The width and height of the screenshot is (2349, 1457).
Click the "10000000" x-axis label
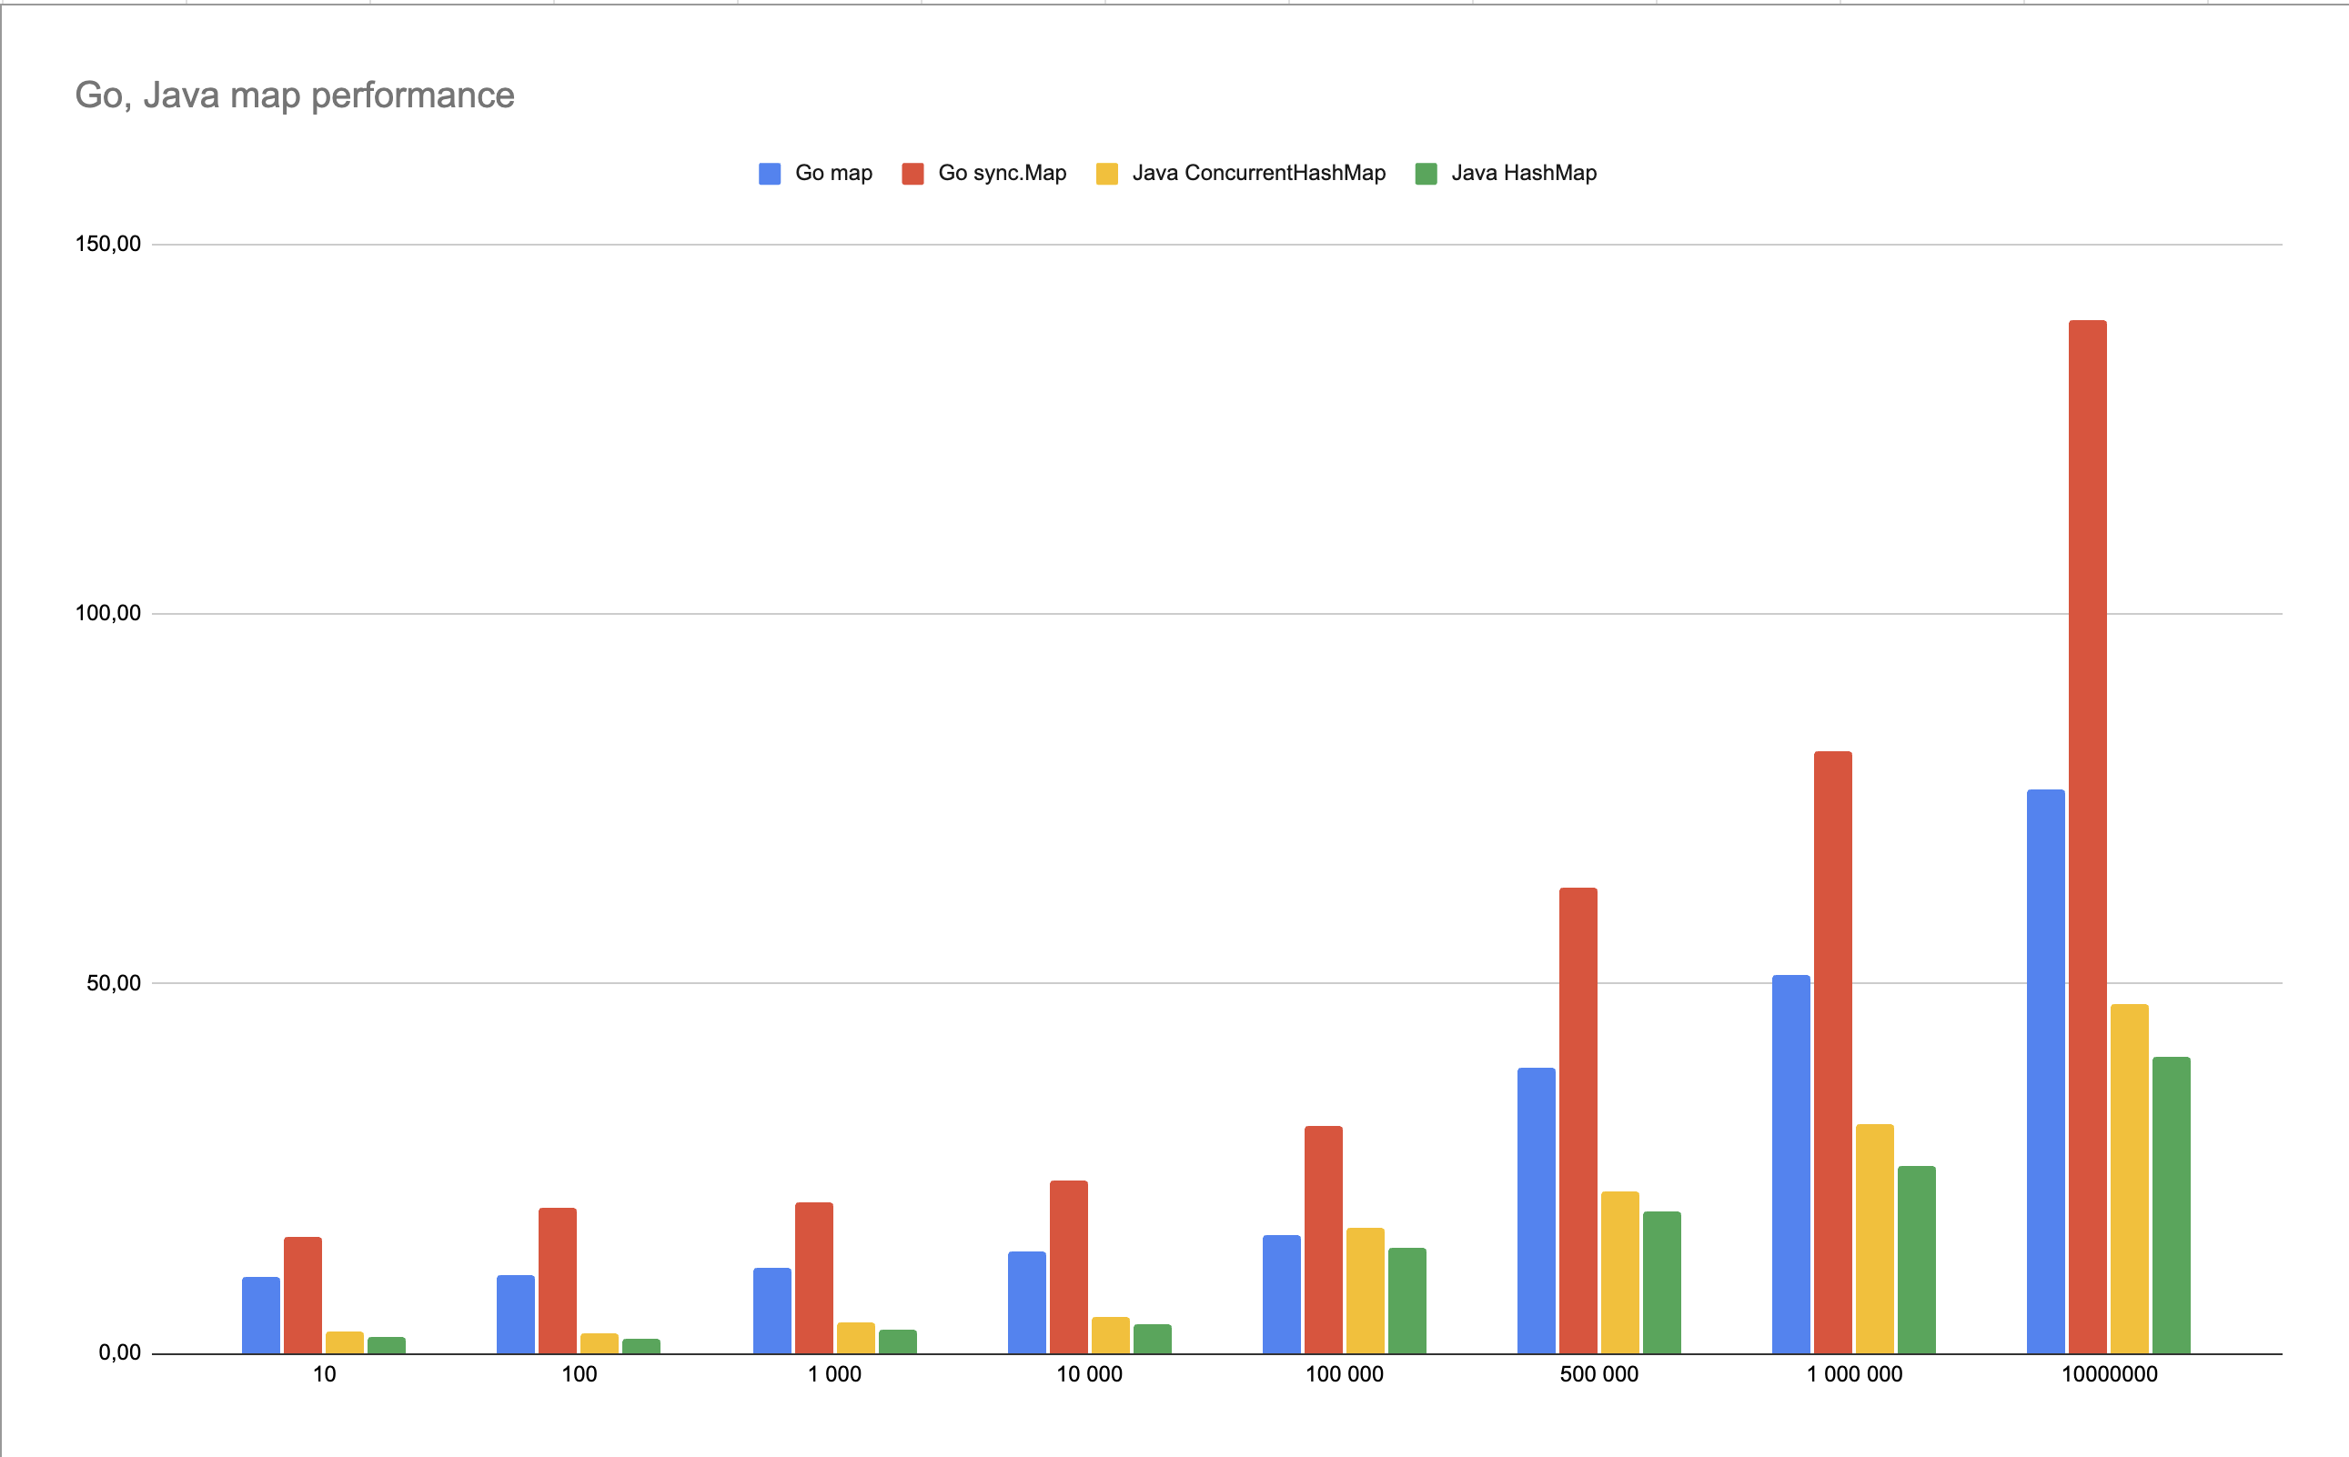[x=2109, y=1374]
